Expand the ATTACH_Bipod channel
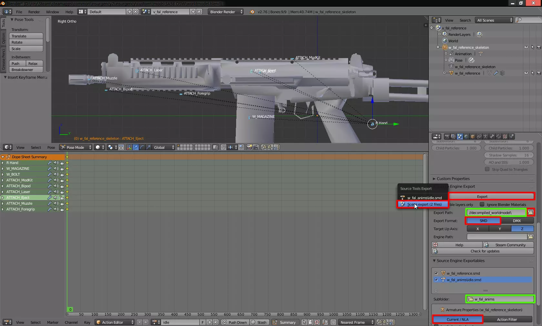This screenshot has height=326, width=542. coord(3,186)
